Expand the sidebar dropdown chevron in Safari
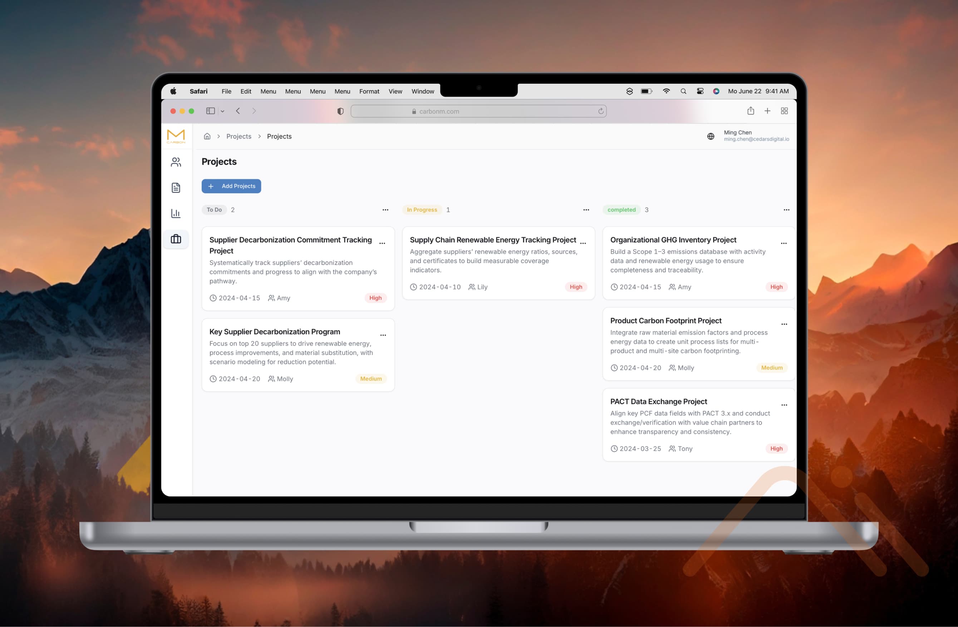The height and width of the screenshot is (627, 958). click(222, 112)
